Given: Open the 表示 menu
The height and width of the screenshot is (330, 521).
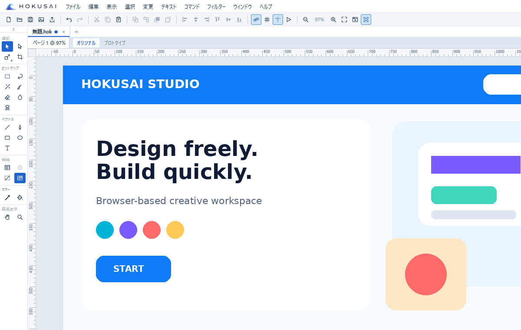Looking at the screenshot, I should click(x=112, y=7).
